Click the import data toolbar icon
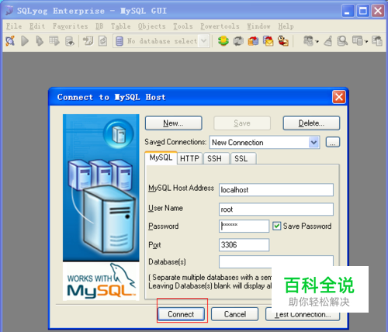388x332 pixels. [308, 41]
